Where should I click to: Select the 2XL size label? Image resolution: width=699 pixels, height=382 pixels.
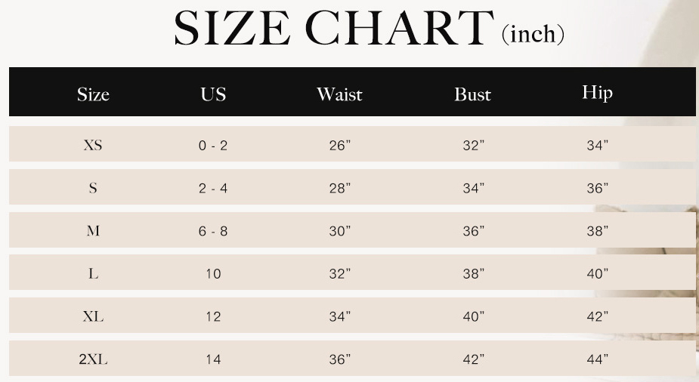pyautogui.click(x=93, y=359)
